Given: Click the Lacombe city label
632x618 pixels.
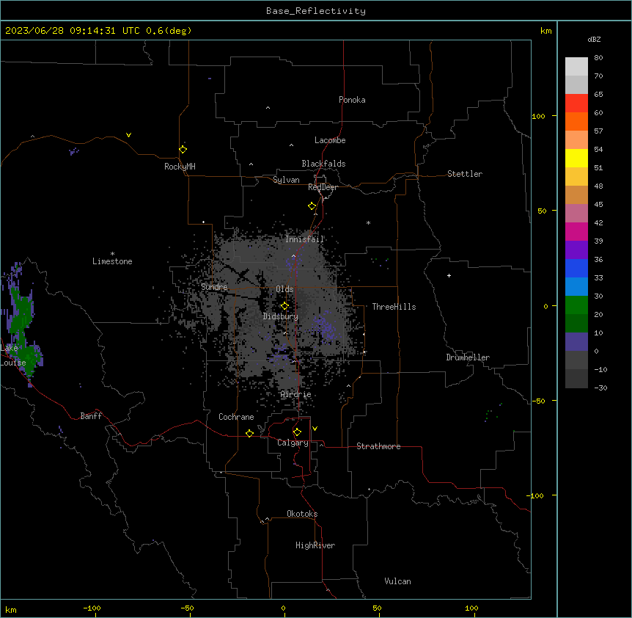Looking at the screenshot, I should point(330,140).
